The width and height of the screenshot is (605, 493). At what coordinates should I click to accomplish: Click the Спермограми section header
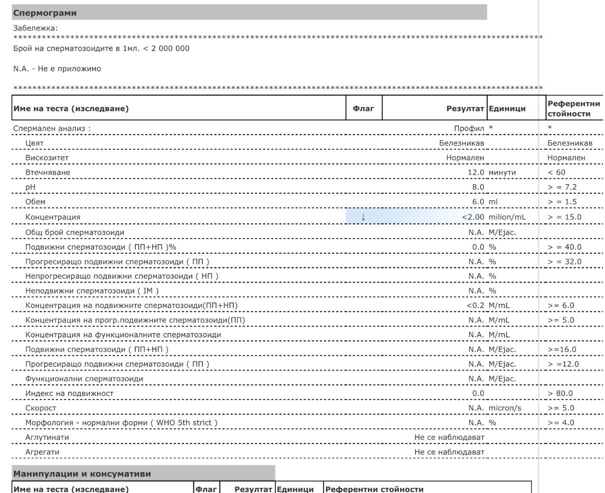(45, 13)
